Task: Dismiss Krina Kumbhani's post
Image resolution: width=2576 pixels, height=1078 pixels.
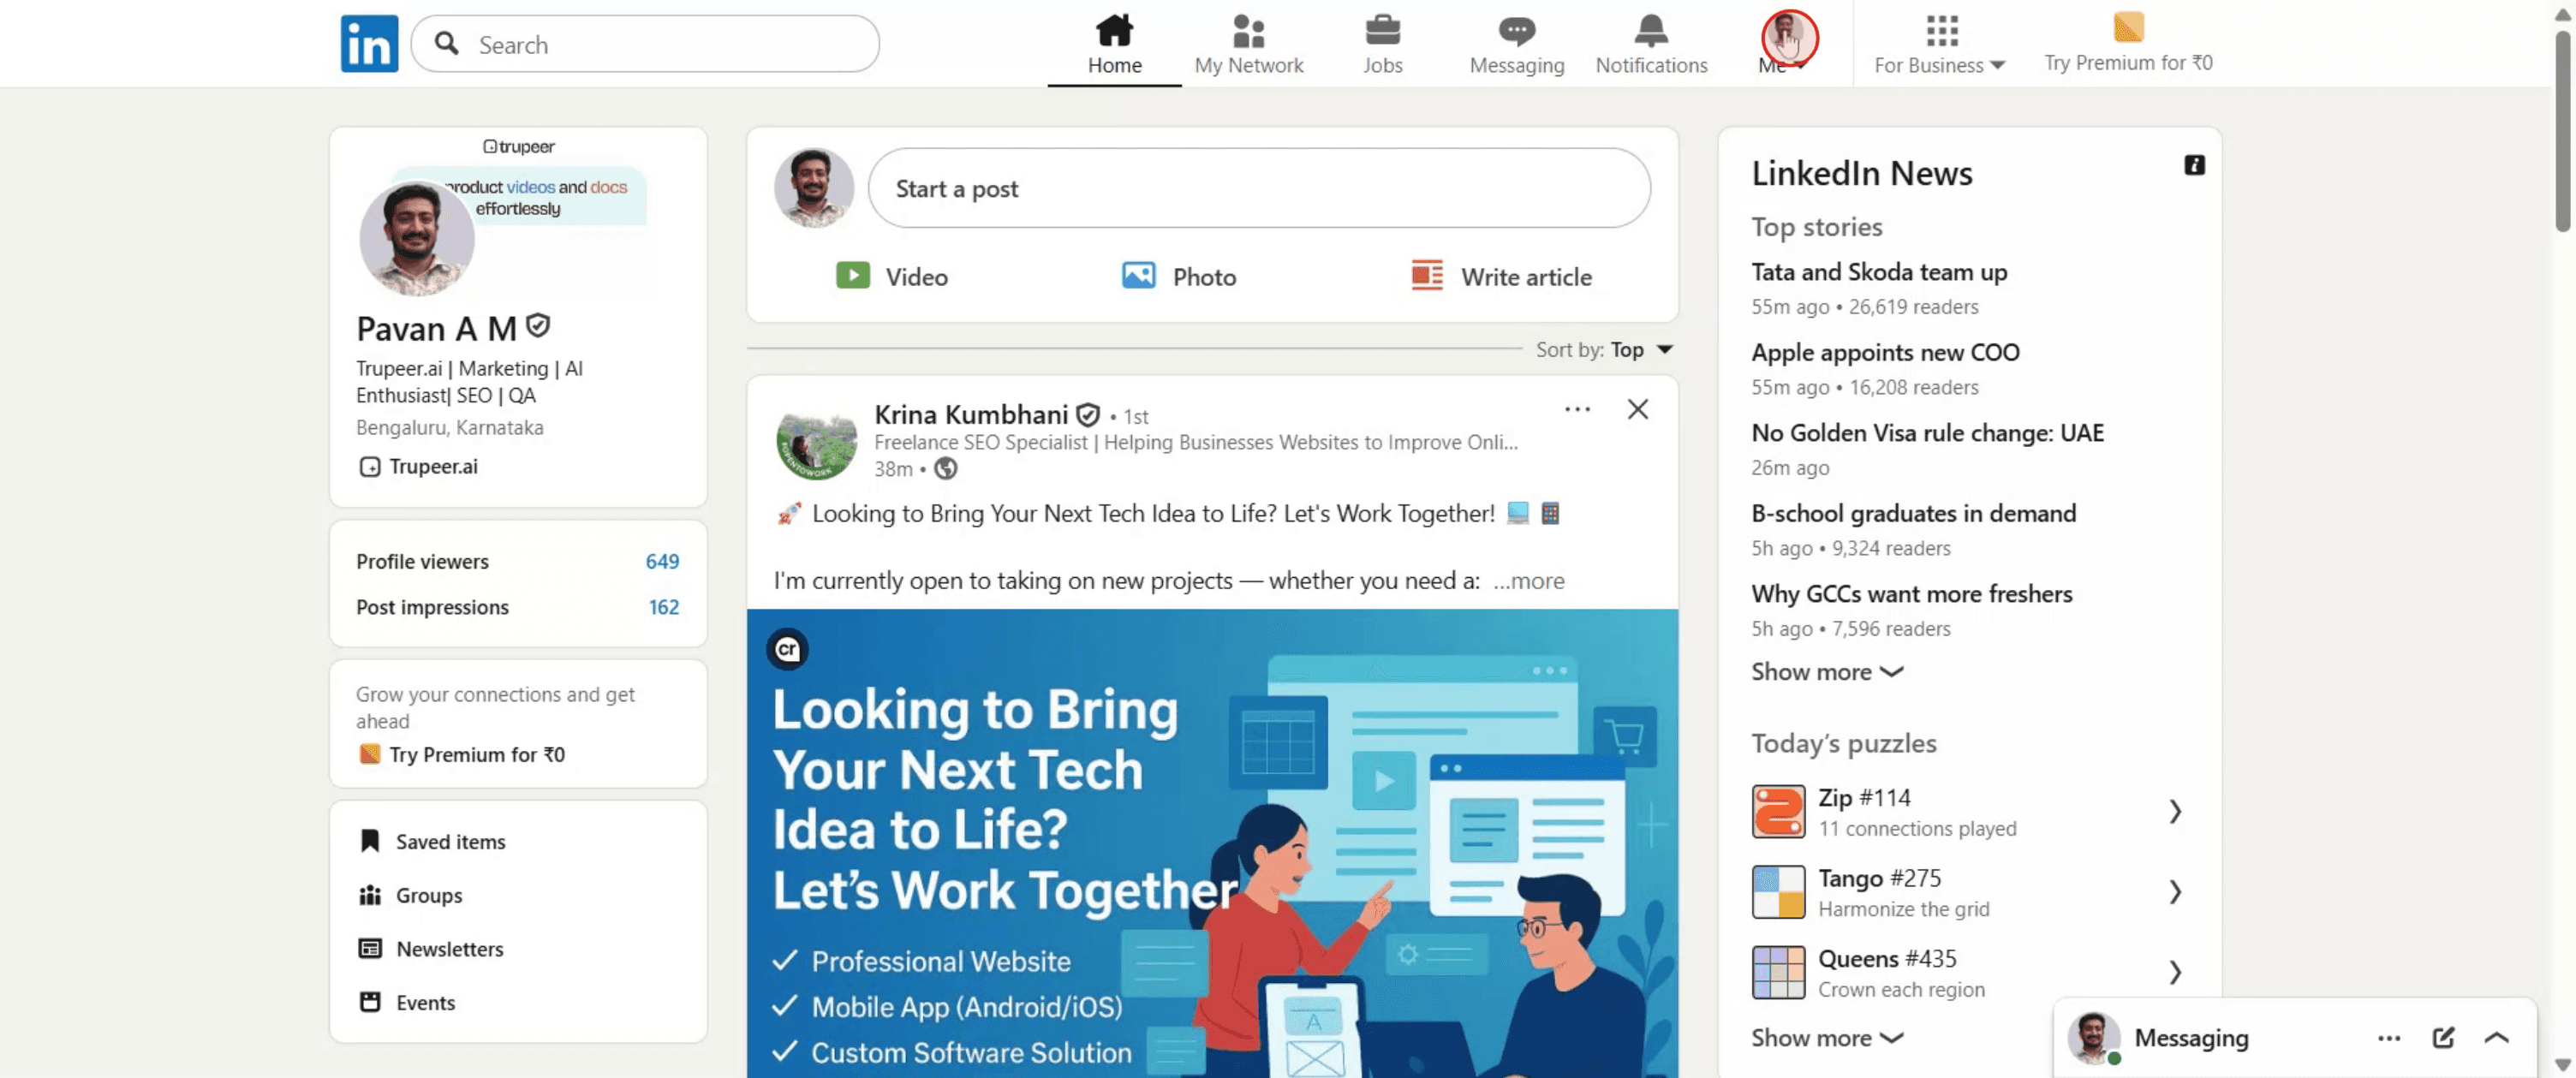Action: tap(1637, 409)
